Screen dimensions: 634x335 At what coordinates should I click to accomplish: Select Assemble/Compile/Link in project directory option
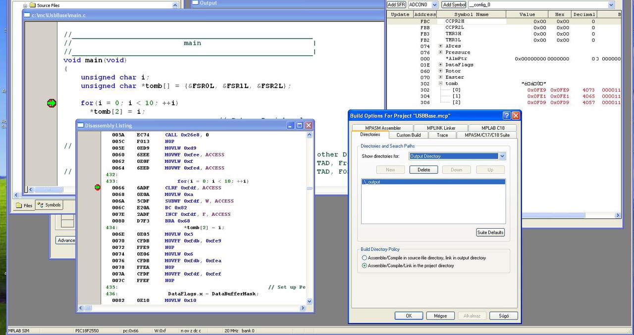point(365,266)
